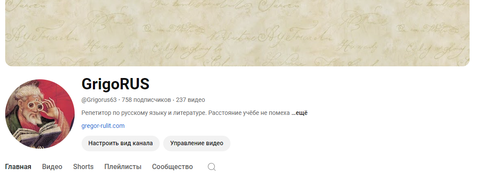Select the Плейлисты tab
This screenshot has height=176, width=490.
pos(123,166)
